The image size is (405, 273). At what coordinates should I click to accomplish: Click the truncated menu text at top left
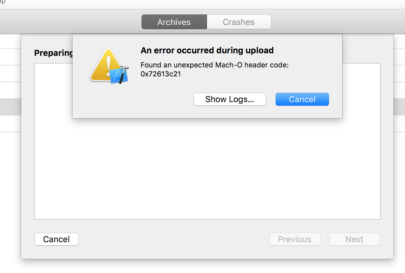point(3,3)
